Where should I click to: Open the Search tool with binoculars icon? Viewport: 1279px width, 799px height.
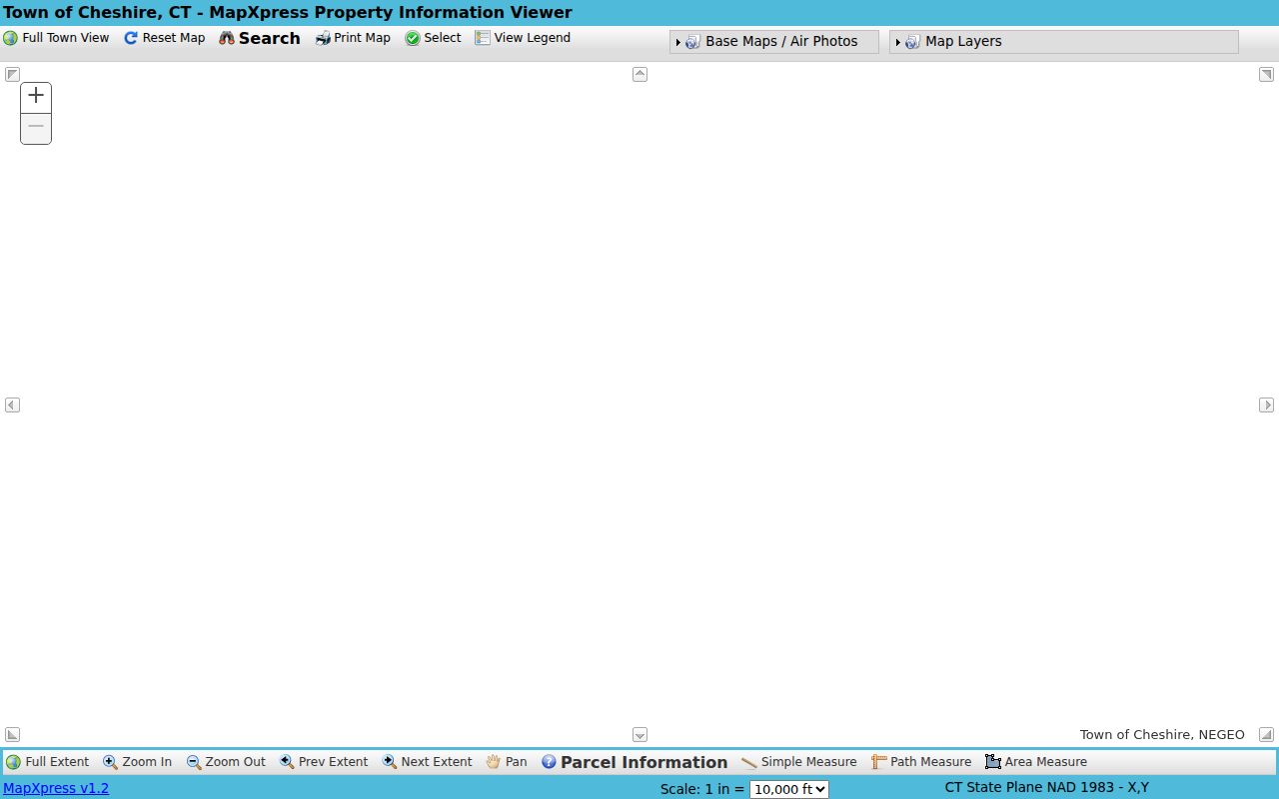260,38
